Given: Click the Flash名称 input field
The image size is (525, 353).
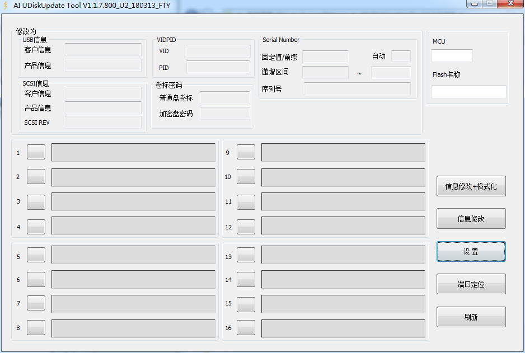Looking at the screenshot, I should coord(468,92).
